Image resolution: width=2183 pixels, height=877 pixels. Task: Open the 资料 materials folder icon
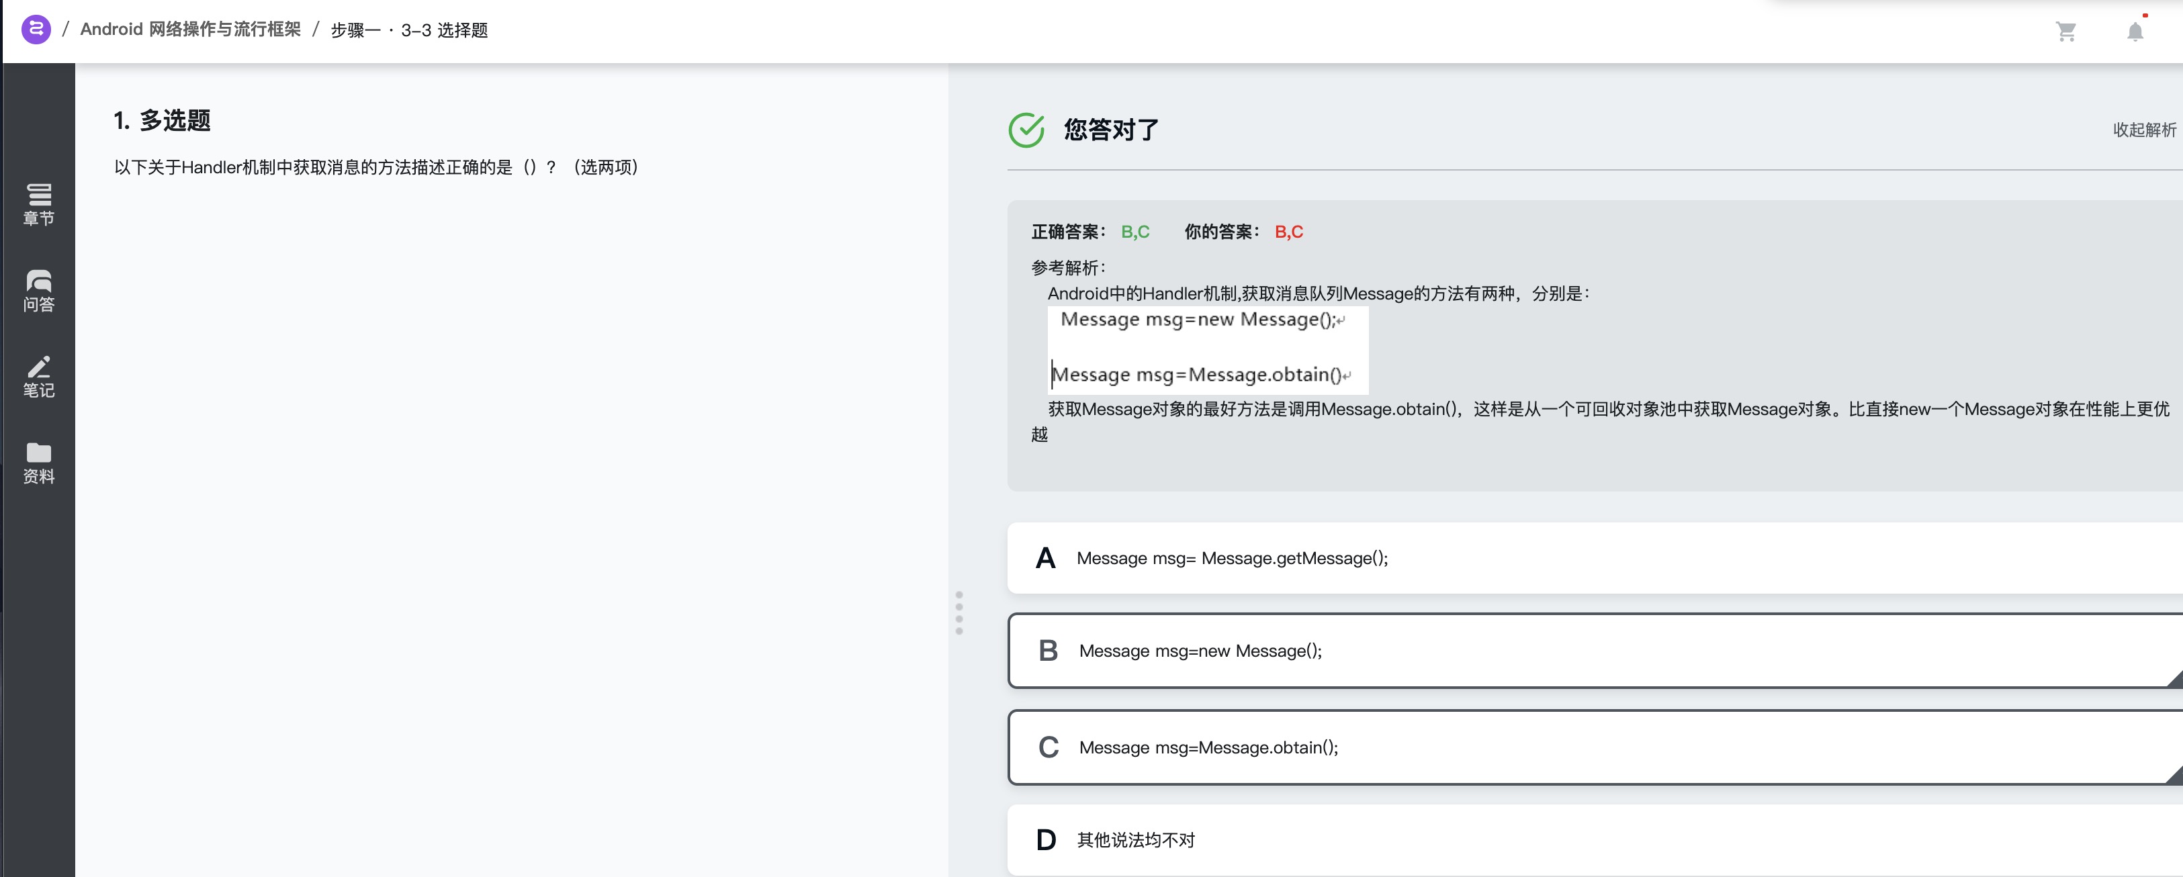pyautogui.click(x=39, y=463)
